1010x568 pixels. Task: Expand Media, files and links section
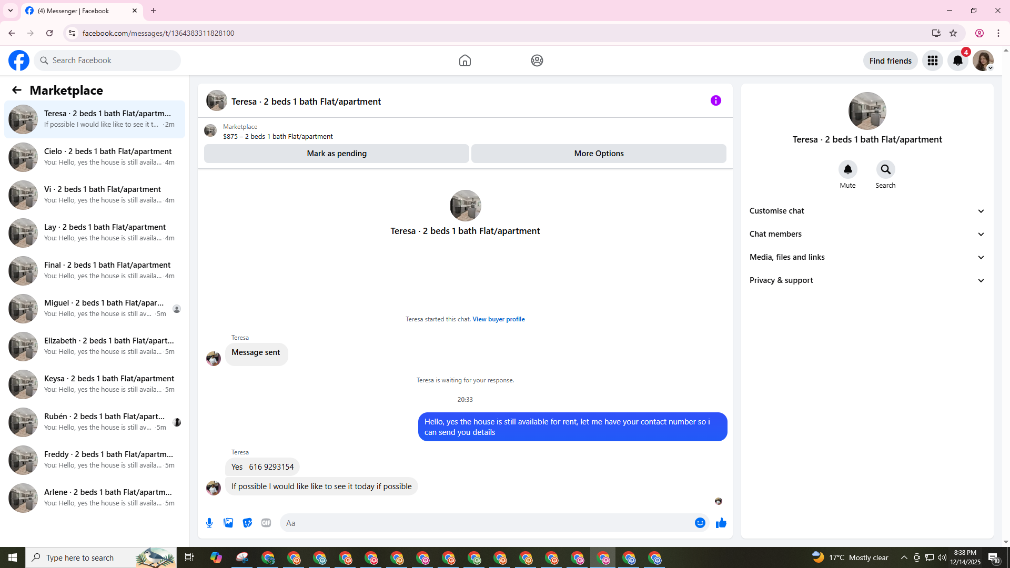coord(866,257)
